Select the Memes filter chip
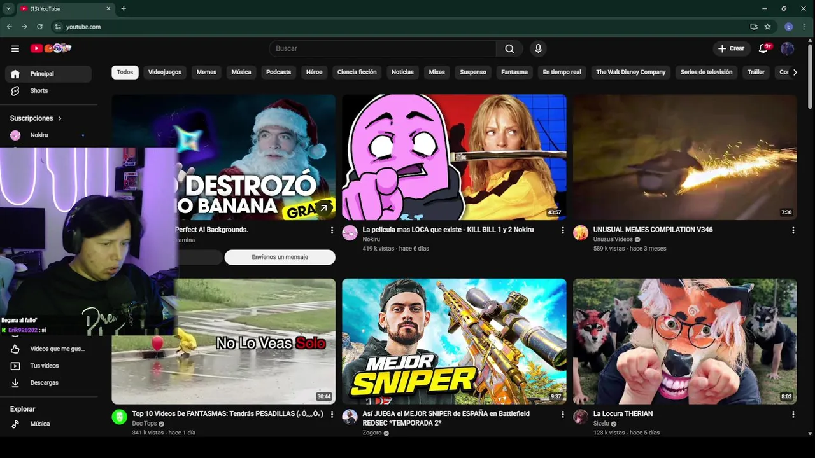The width and height of the screenshot is (815, 458). pyautogui.click(x=206, y=72)
